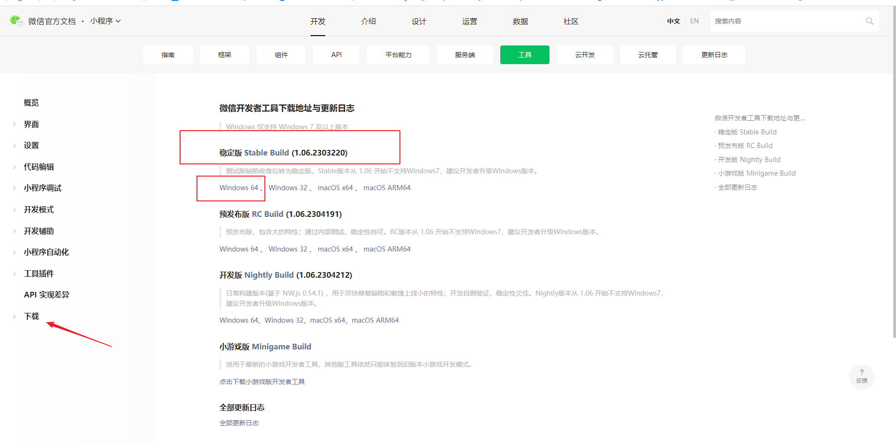
Task: Expand the 下载 sidebar section
Action: (x=15, y=317)
